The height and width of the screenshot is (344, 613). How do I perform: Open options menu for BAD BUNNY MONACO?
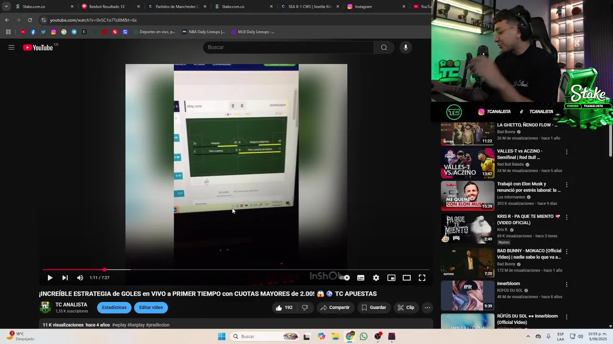pos(567,251)
